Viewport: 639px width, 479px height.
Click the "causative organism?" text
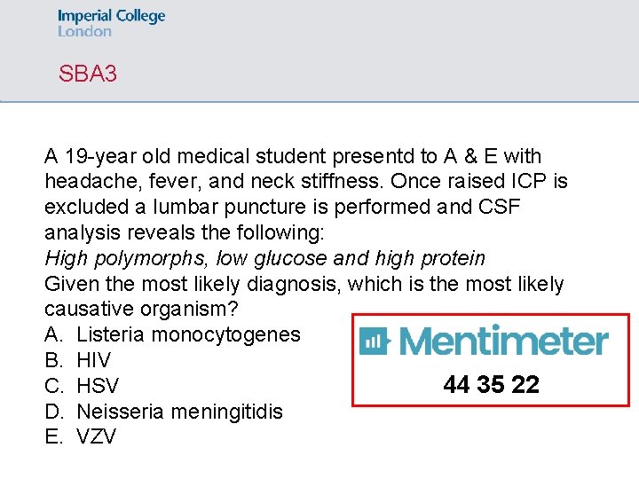coord(138,310)
